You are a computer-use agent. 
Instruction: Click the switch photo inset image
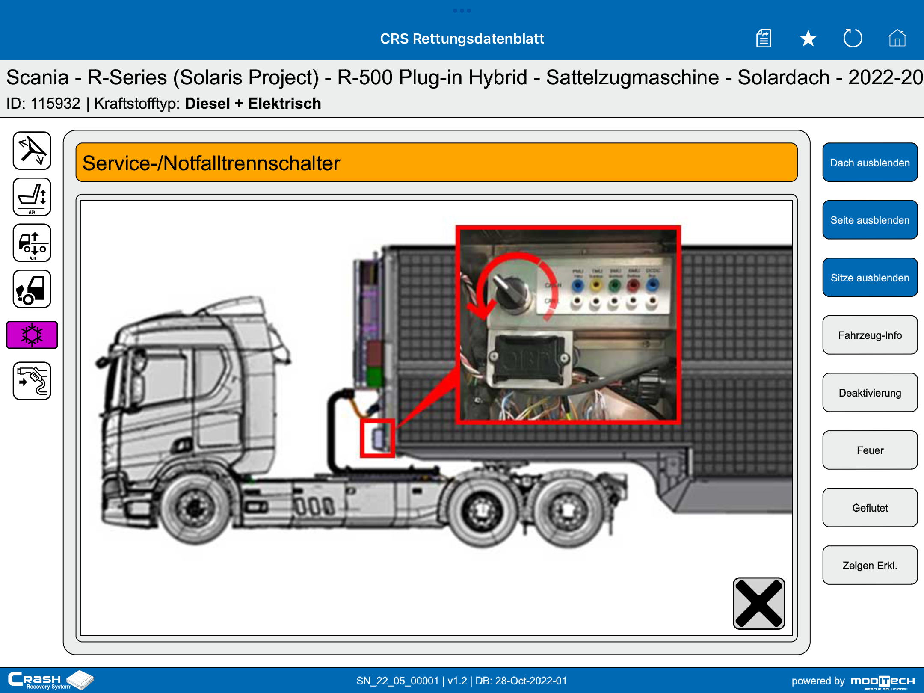coord(568,325)
